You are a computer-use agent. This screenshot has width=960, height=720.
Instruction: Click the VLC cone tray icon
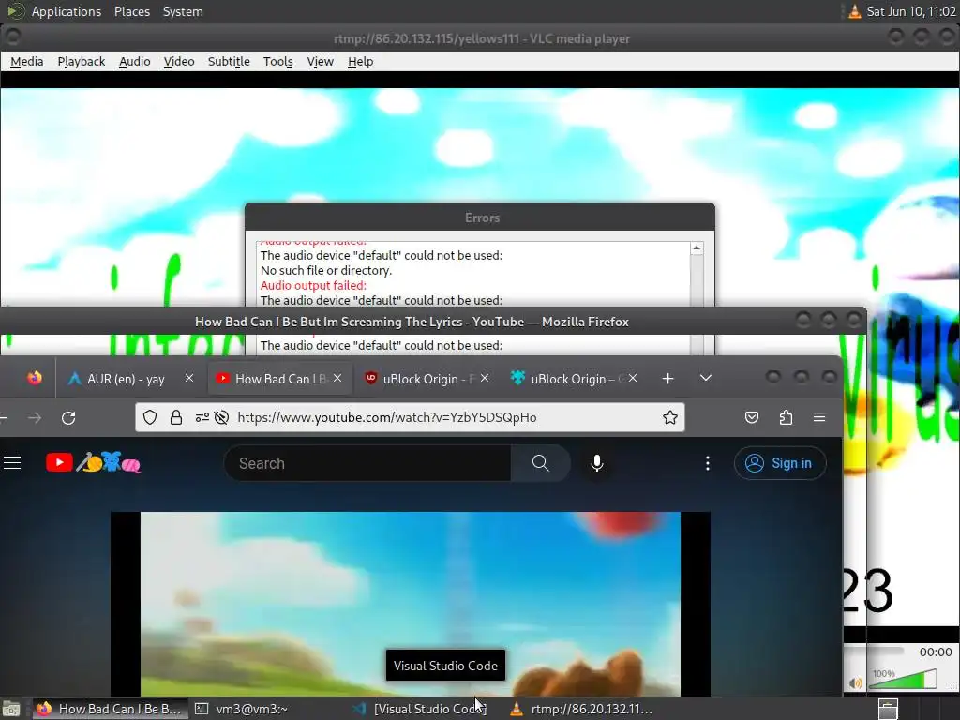click(854, 11)
